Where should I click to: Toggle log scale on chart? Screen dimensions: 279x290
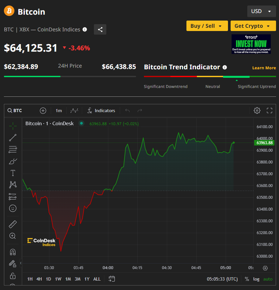(256, 279)
